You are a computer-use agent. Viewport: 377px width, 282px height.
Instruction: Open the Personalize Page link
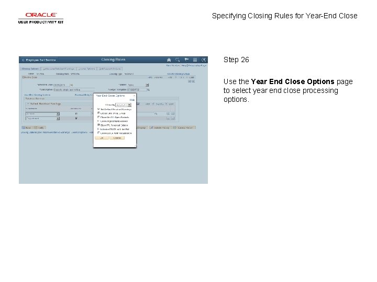[197, 65]
